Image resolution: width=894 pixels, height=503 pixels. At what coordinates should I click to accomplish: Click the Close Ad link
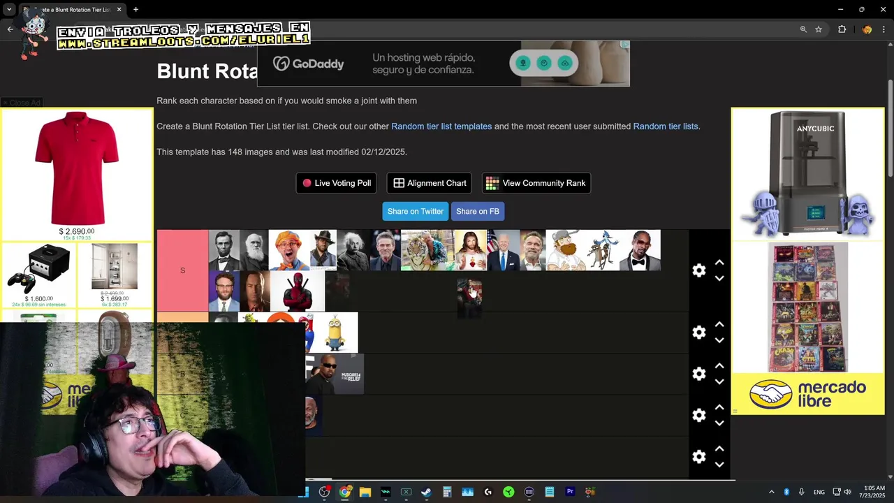tap(22, 103)
